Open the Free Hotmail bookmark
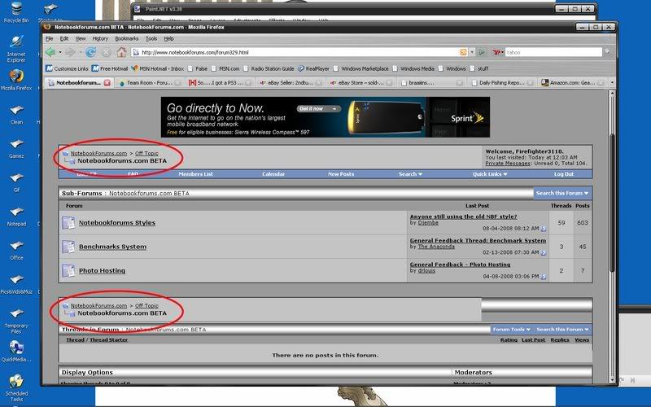 point(110,68)
